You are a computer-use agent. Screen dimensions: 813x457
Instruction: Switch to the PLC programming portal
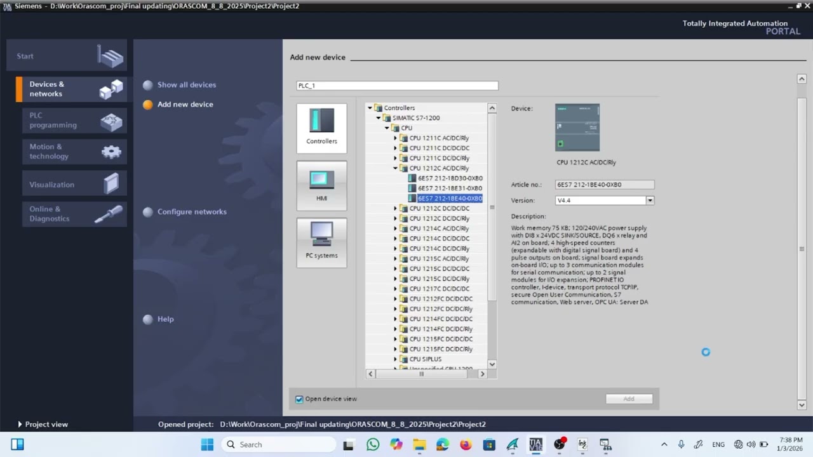pyautogui.click(x=74, y=121)
